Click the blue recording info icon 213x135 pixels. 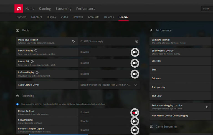pyautogui.click(x=17, y=104)
